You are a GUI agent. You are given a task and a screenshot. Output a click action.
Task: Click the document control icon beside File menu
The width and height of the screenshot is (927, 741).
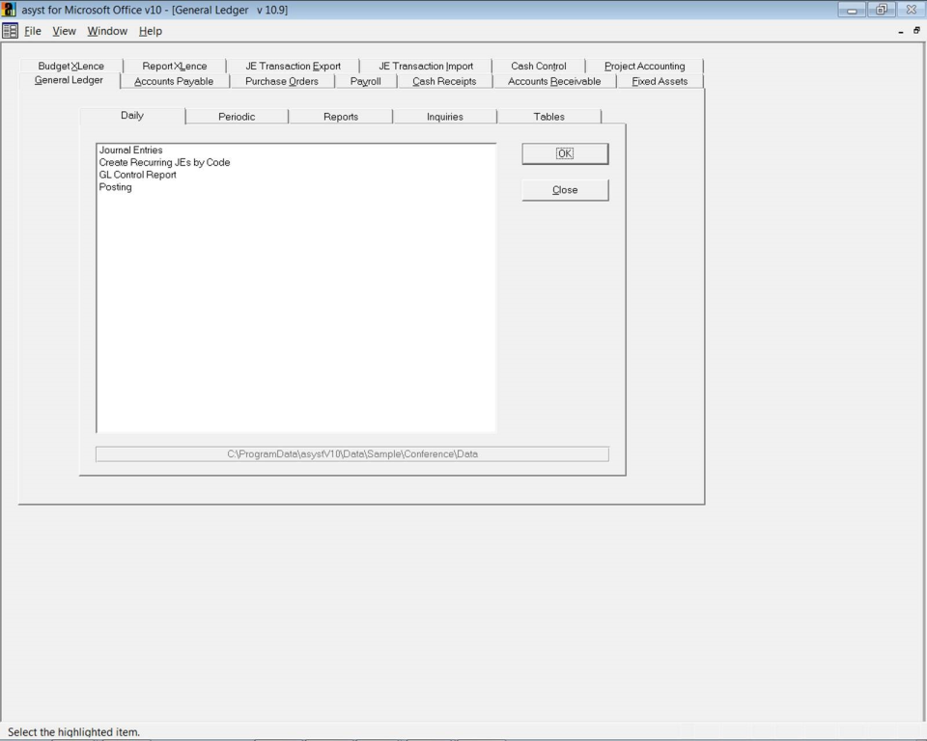tap(10, 31)
